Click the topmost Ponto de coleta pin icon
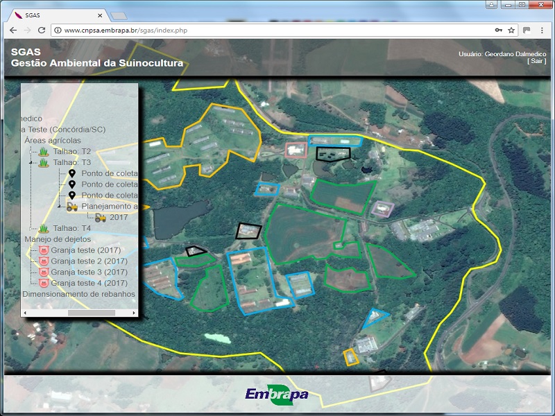This screenshot has height=416, width=555. [x=71, y=173]
